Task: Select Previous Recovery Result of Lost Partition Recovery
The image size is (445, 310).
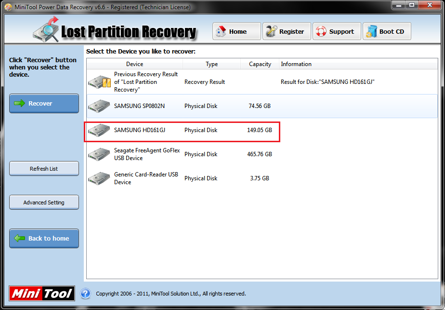Action: [146, 82]
